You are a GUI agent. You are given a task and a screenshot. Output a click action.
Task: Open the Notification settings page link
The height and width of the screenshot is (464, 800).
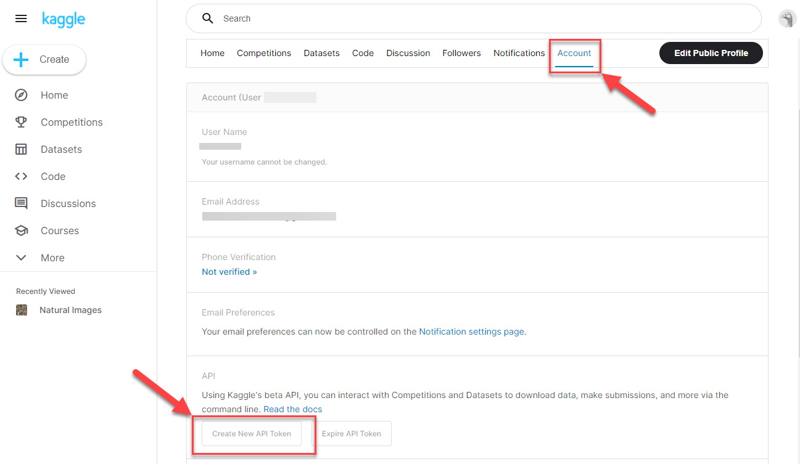[472, 332]
